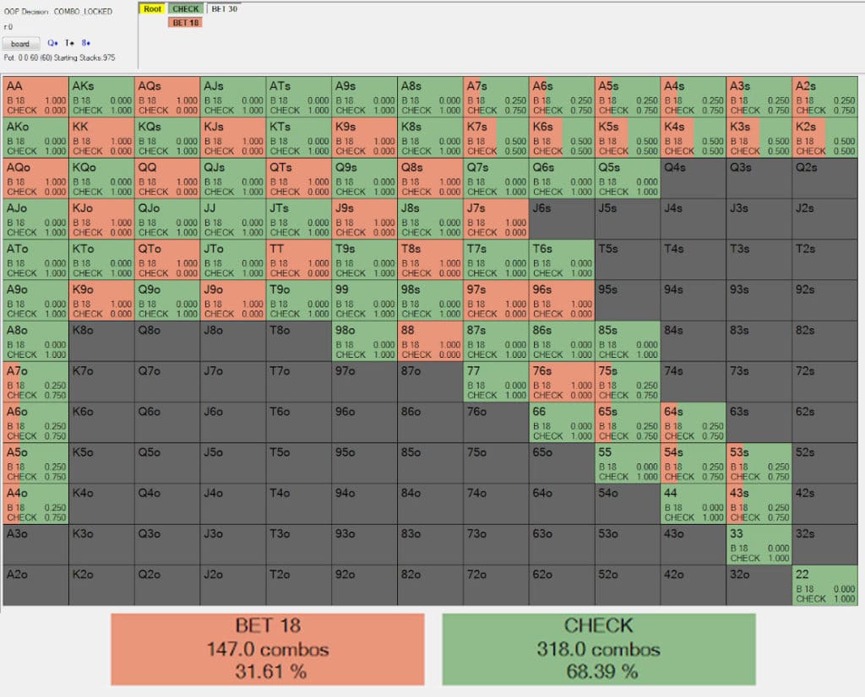Select the red BET 18 tree node
This screenshot has width=865, height=697.
[x=185, y=23]
